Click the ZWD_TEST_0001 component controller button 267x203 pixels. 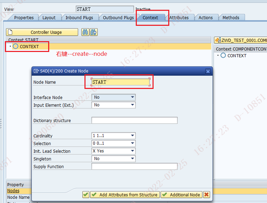pyautogui.click(x=240, y=40)
